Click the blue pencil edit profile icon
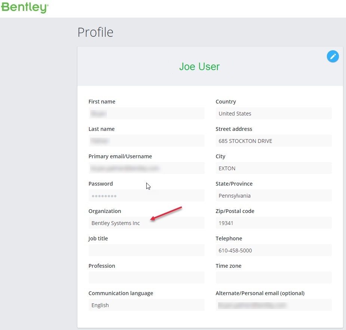Image resolution: width=346 pixels, height=330 pixels. [x=333, y=57]
